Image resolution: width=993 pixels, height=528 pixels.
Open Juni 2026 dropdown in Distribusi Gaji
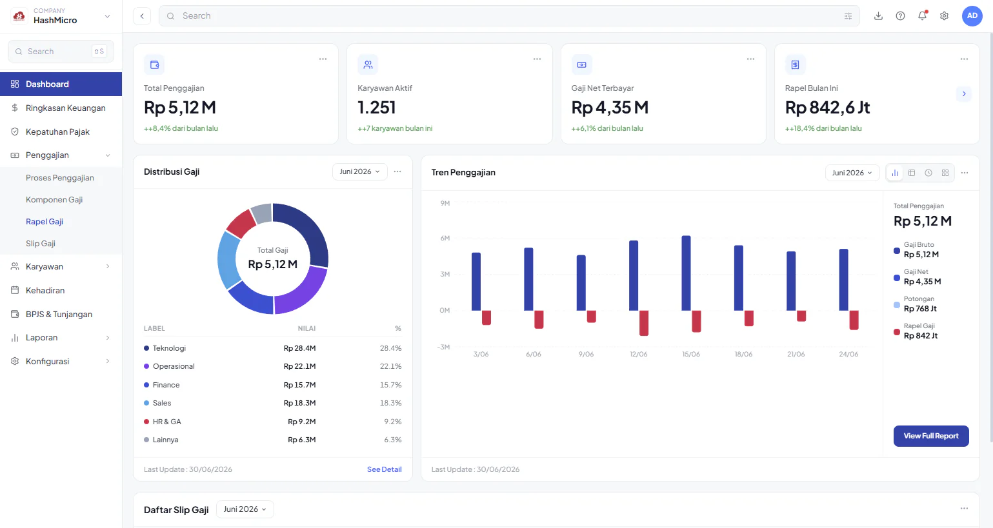click(x=360, y=171)
